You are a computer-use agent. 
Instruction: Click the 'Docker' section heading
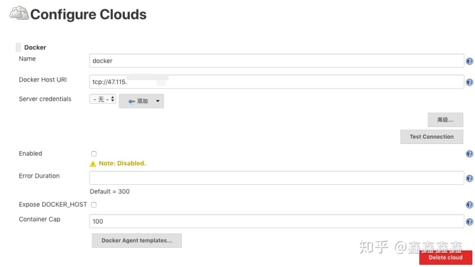click(x=35, y=47)
